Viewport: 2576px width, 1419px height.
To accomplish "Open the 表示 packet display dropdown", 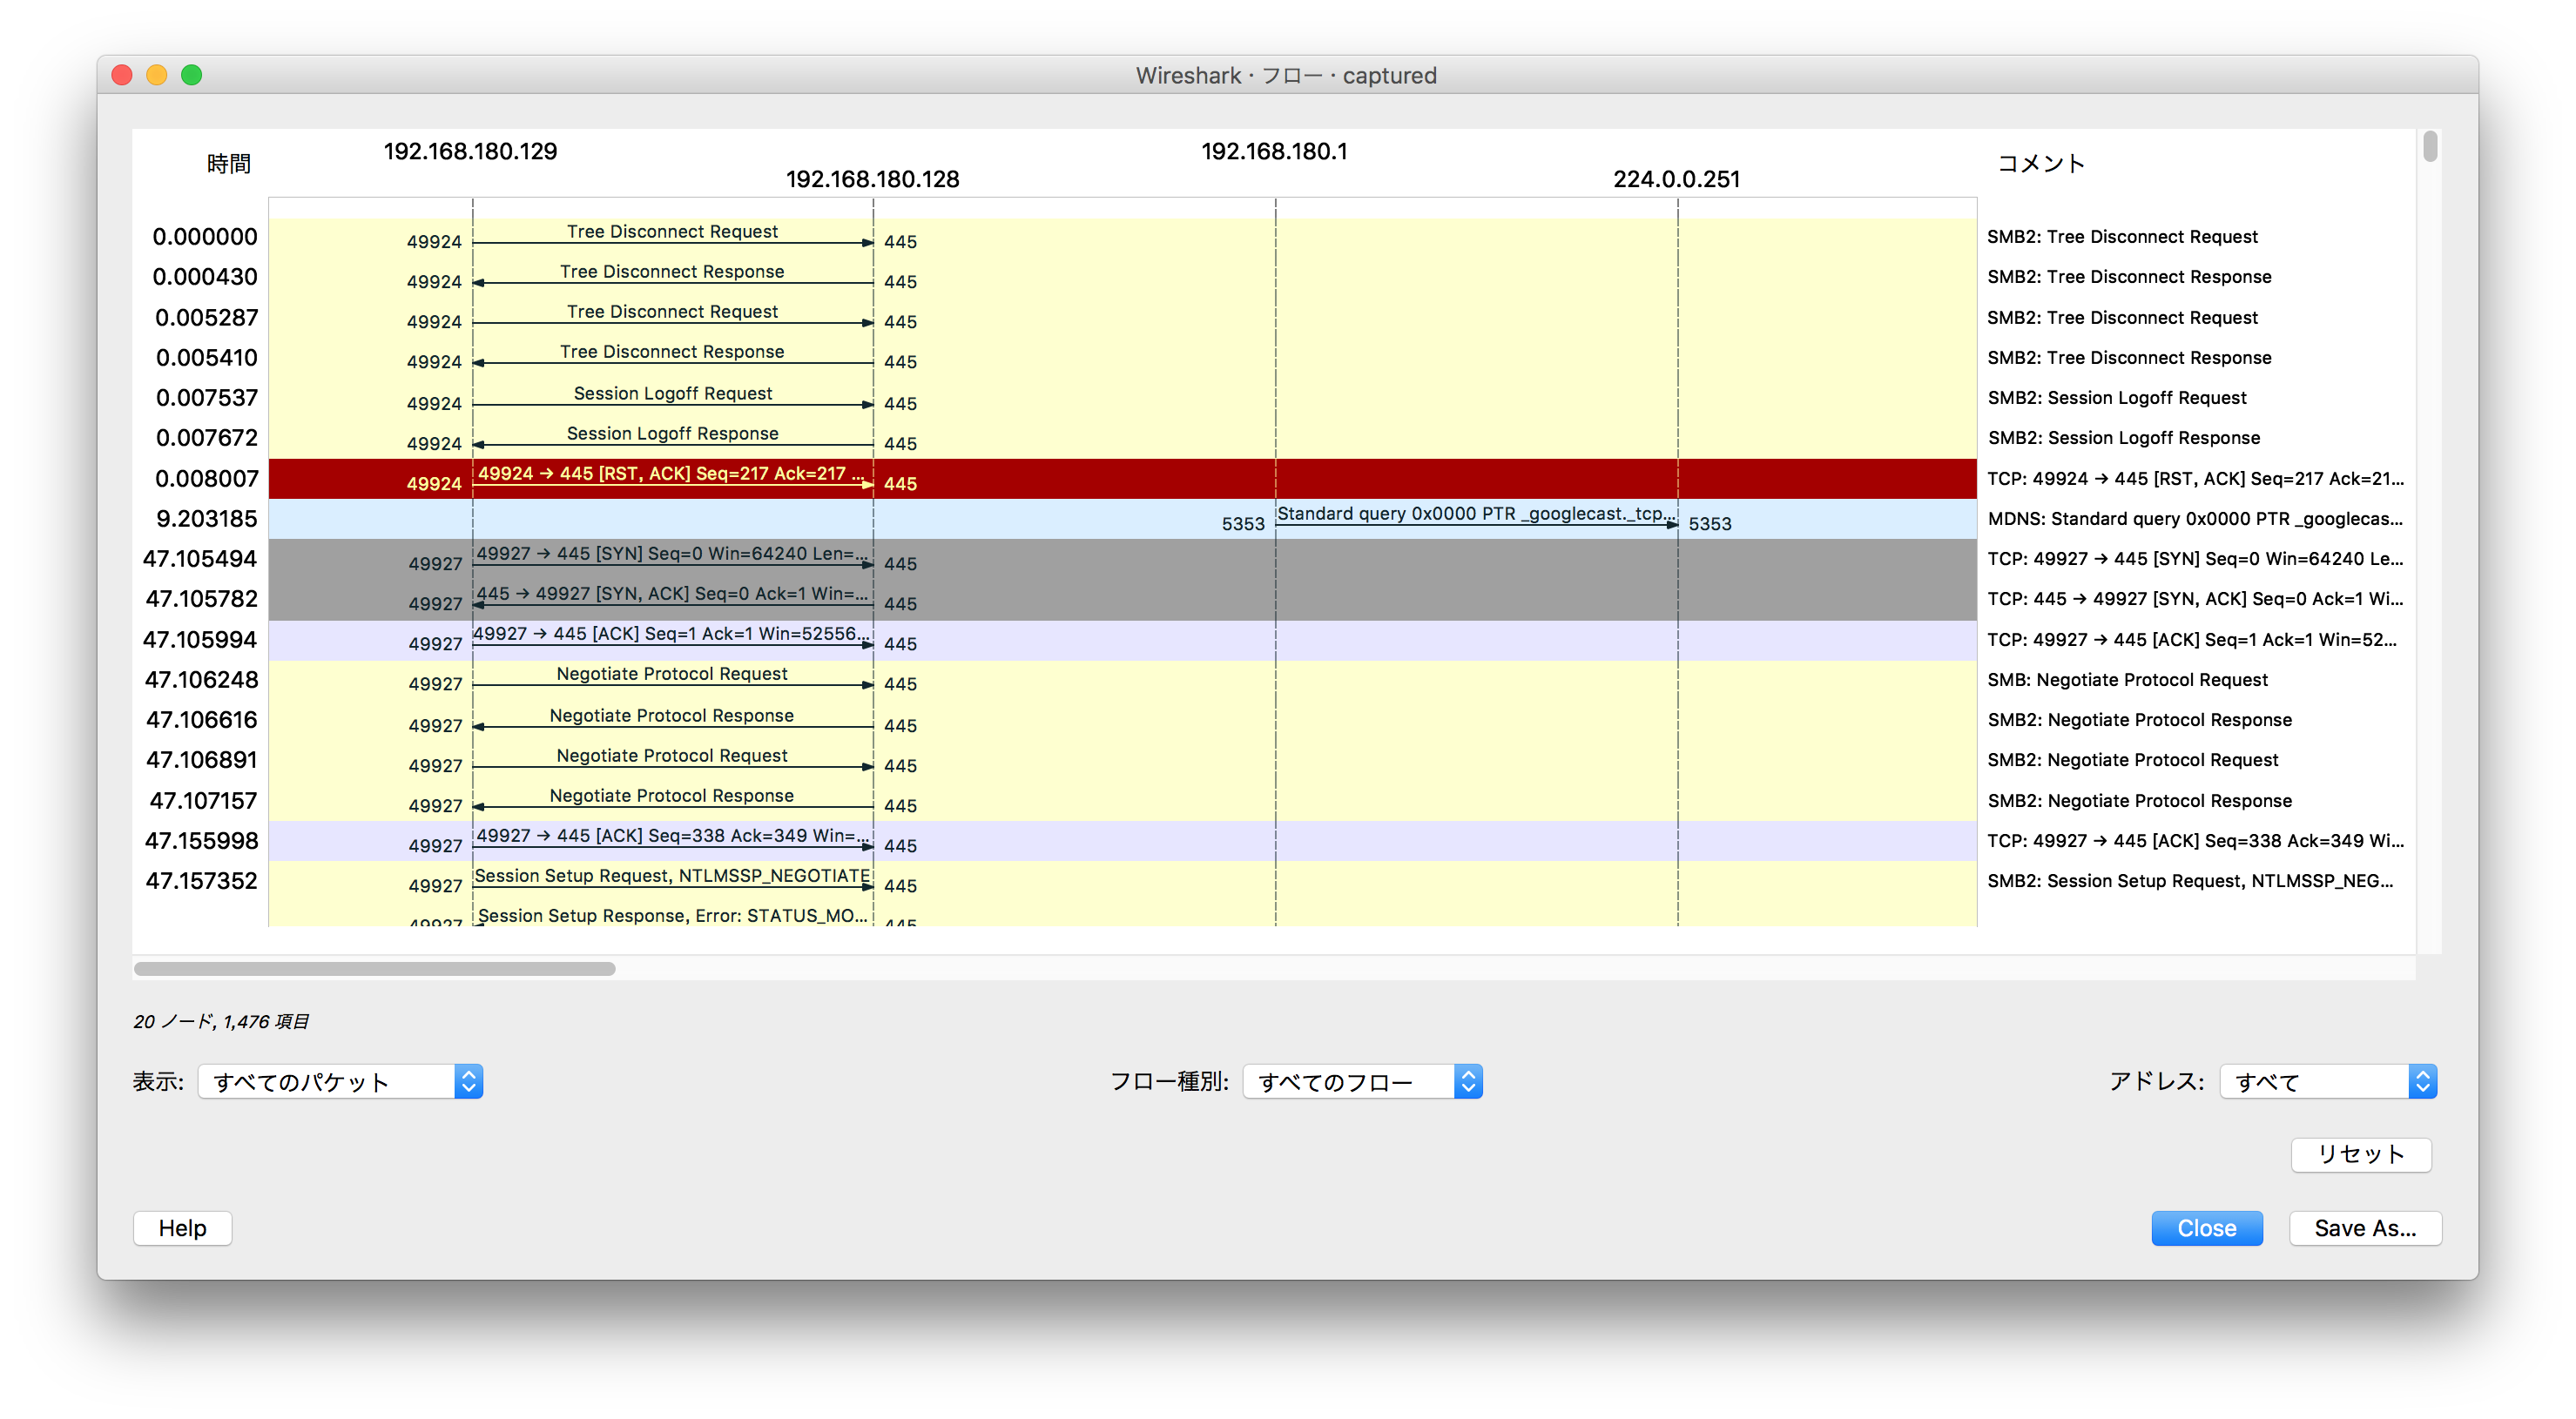I will (340, 1081).
